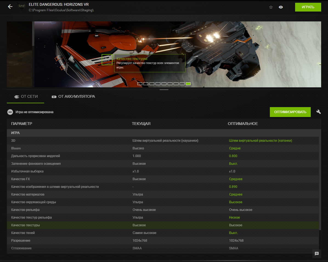Select the Сглаживание parameter row
Viewport: 328px width, 262px height.
coord(163,248)
